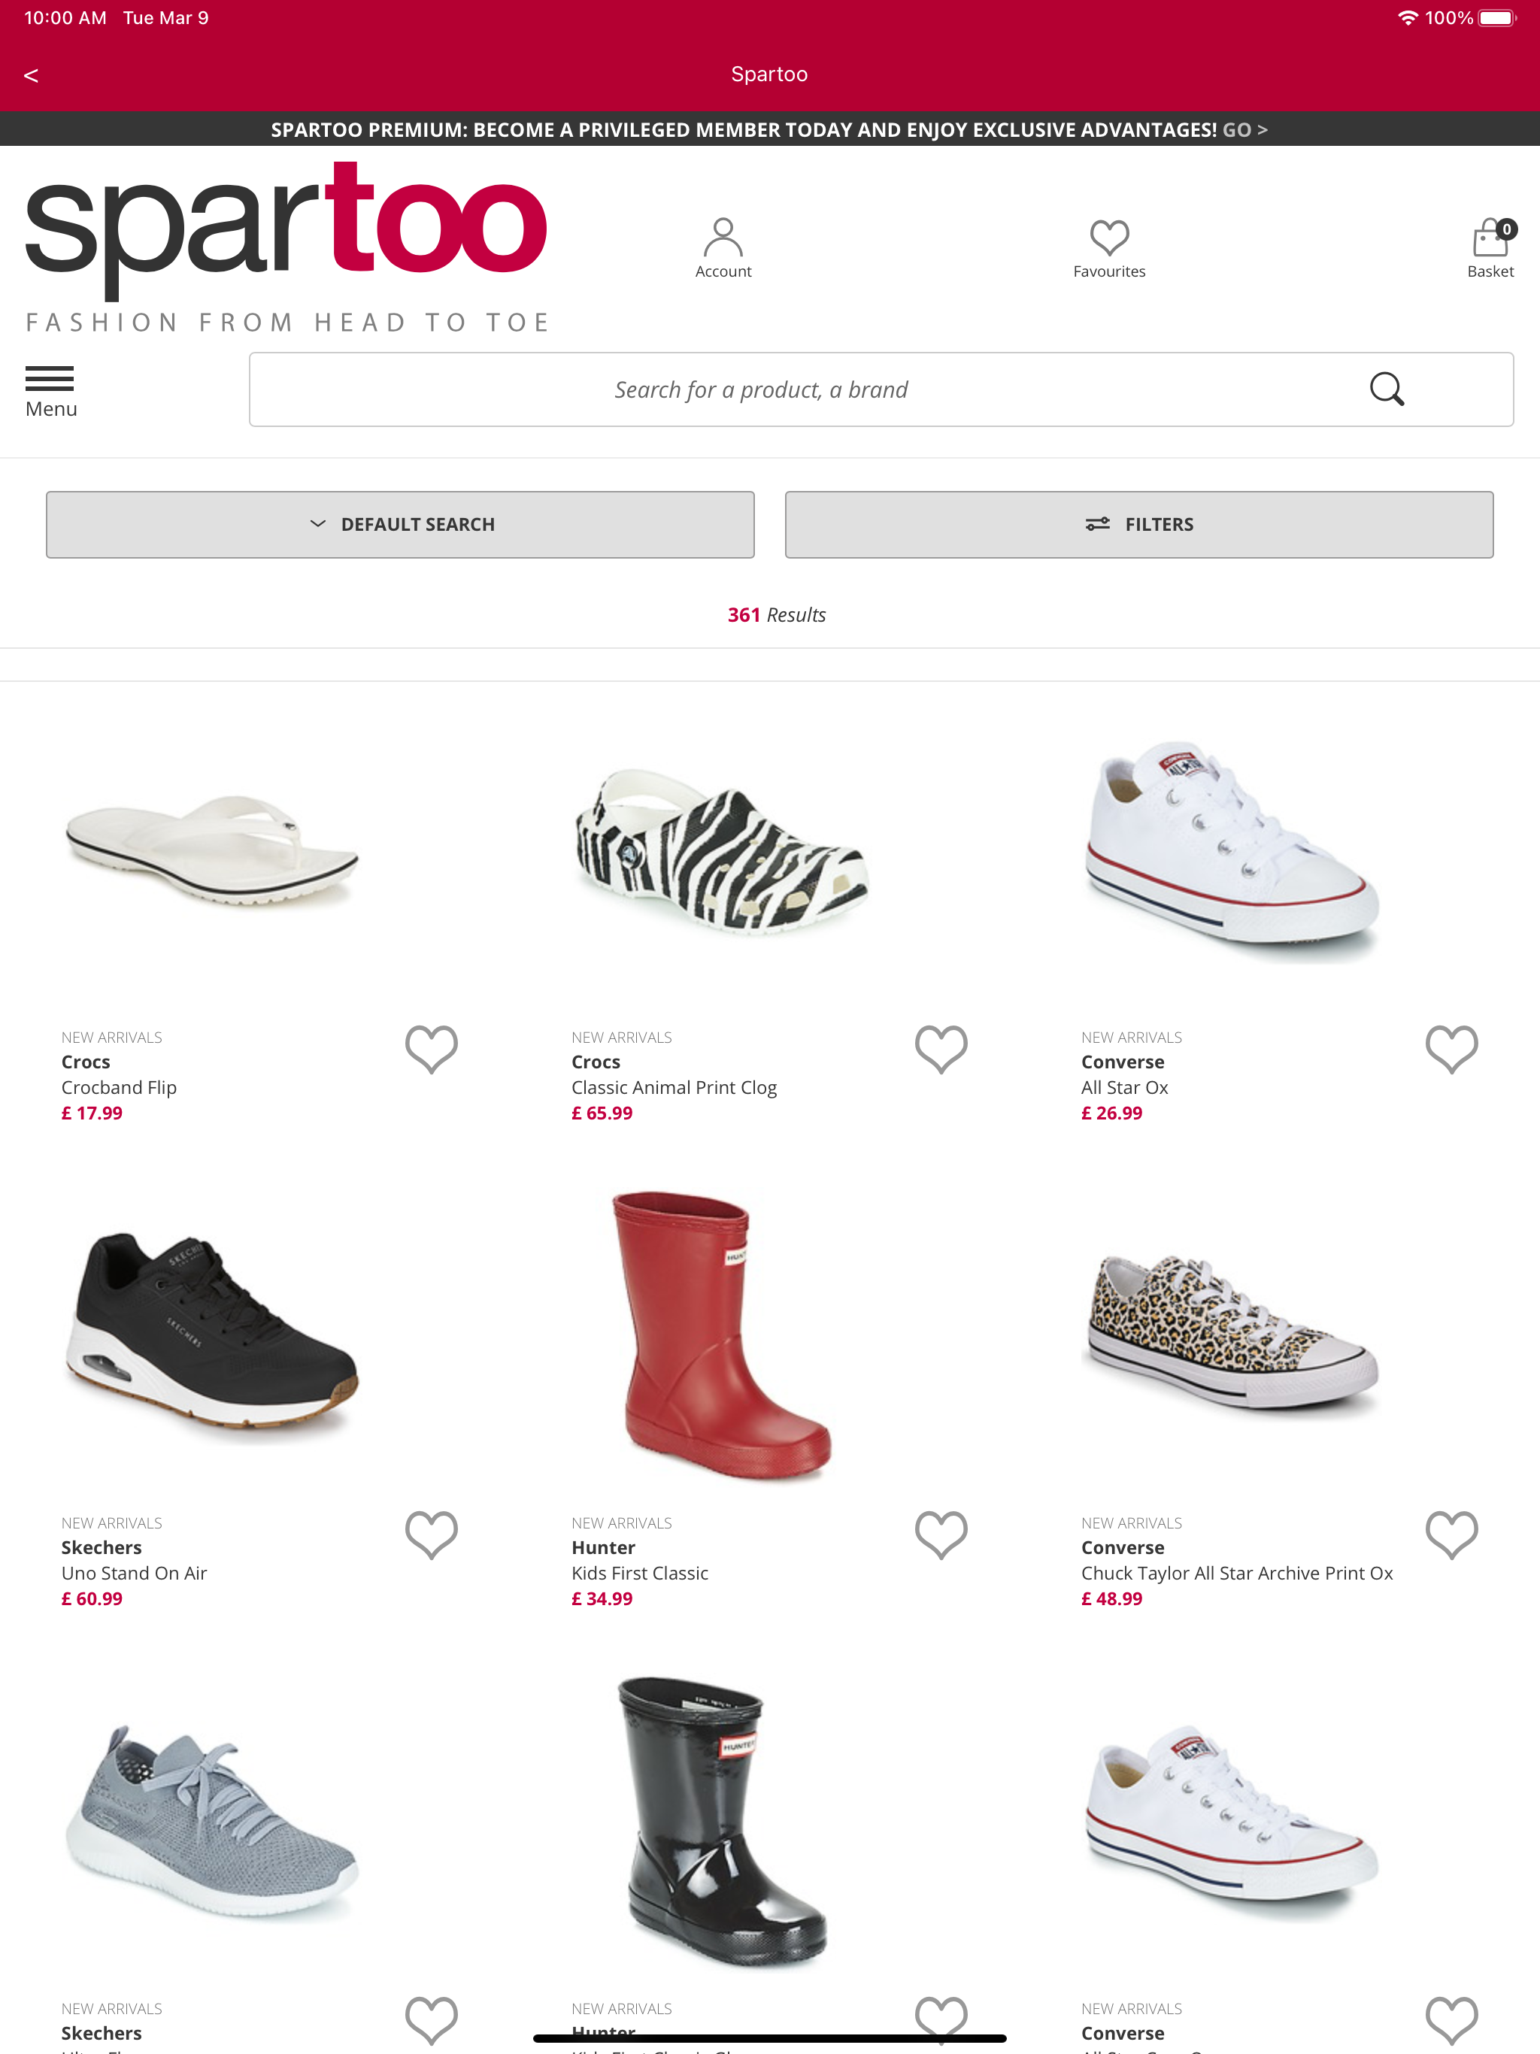Open the Filters sliders button

click(1138, 525)
